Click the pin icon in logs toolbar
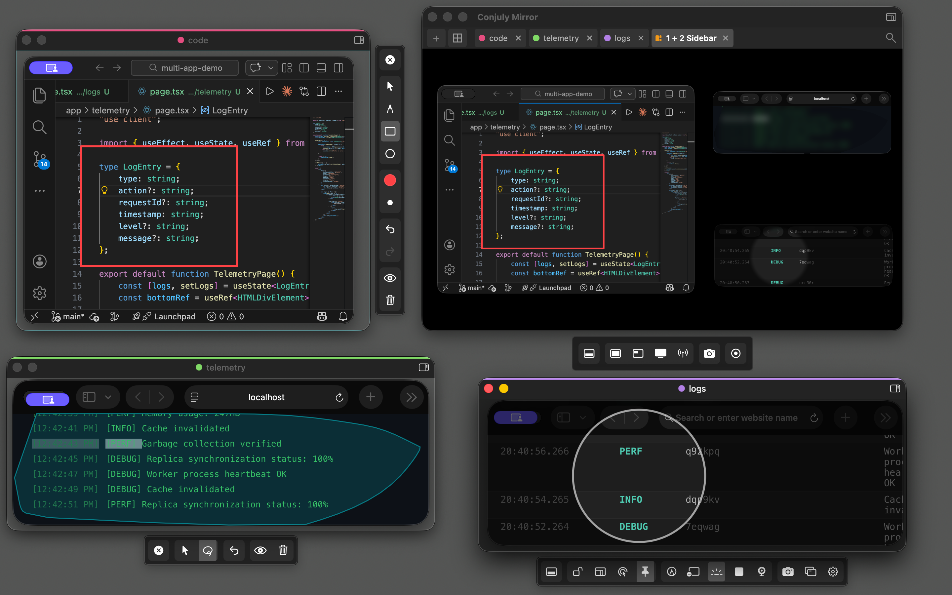This screenshot has height=595, width=952. coord(645,572)
